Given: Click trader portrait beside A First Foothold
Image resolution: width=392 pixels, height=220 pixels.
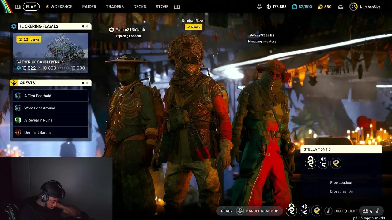Looking at the screenshot, I should tap(18, 96).
